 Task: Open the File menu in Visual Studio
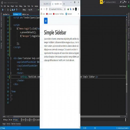coord(1,6)
